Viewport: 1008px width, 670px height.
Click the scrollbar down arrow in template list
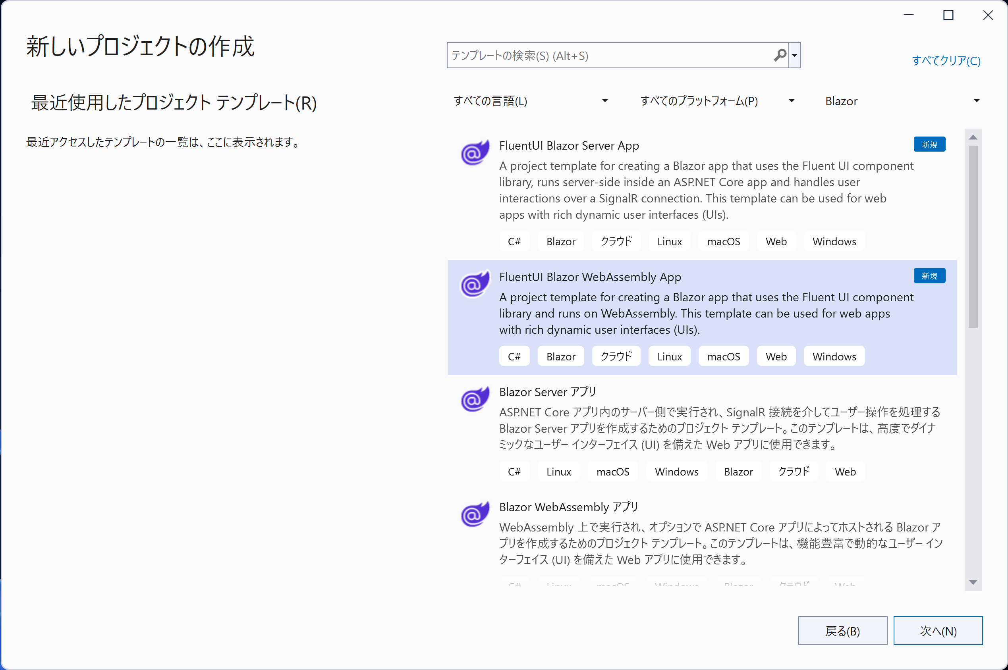973,582
